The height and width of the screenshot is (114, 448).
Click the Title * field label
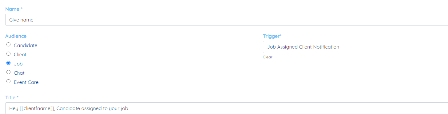coord(12,97)
